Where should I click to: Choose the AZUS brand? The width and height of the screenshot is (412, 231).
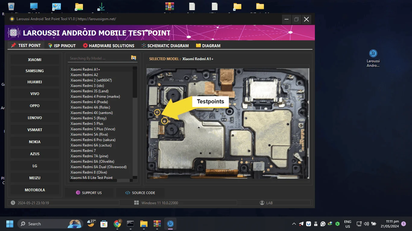pyautogui.click(x=35, y=154)
